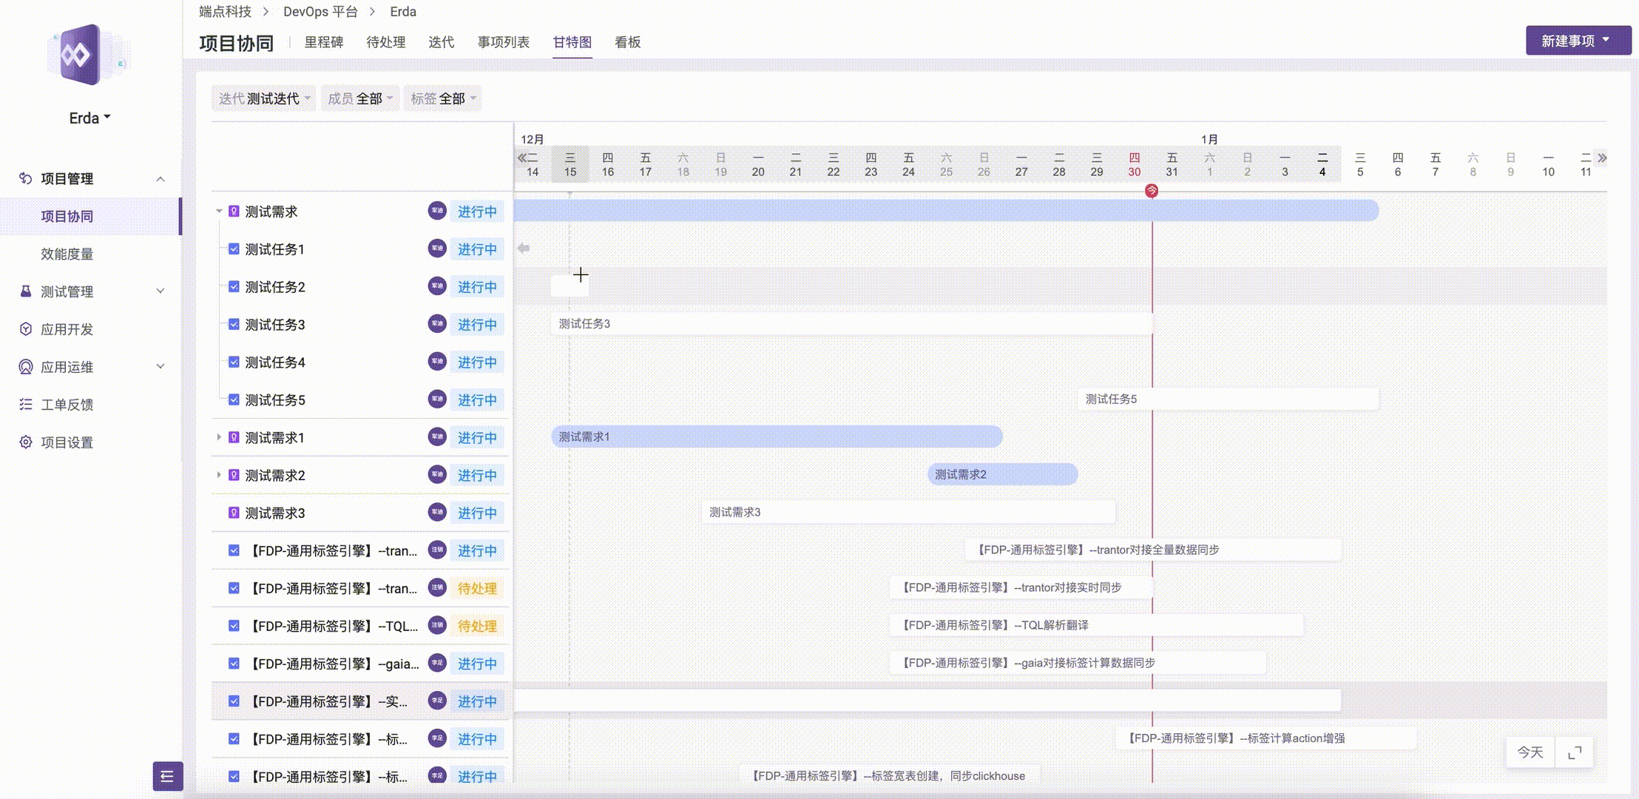
Task: Click the 今天 button
Action: tap(1530, 752)
